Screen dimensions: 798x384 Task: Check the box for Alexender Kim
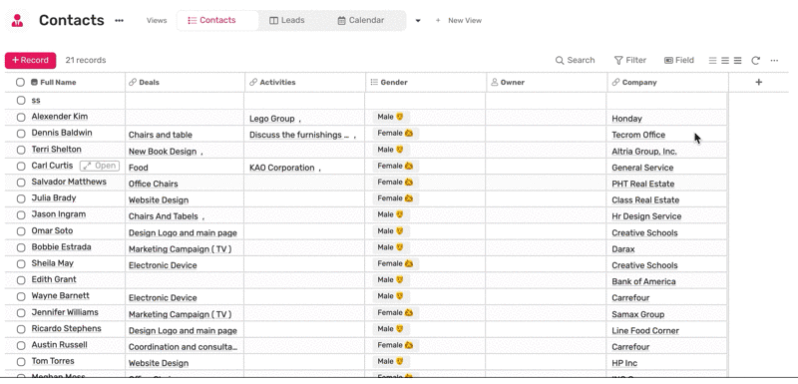21,117
